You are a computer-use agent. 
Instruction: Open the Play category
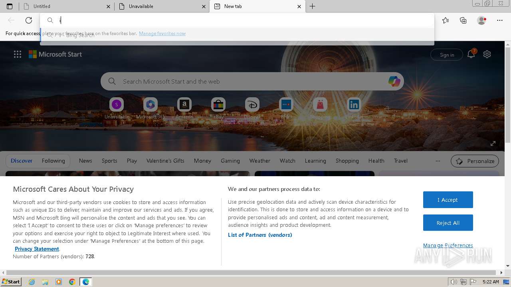pos(132,161)
